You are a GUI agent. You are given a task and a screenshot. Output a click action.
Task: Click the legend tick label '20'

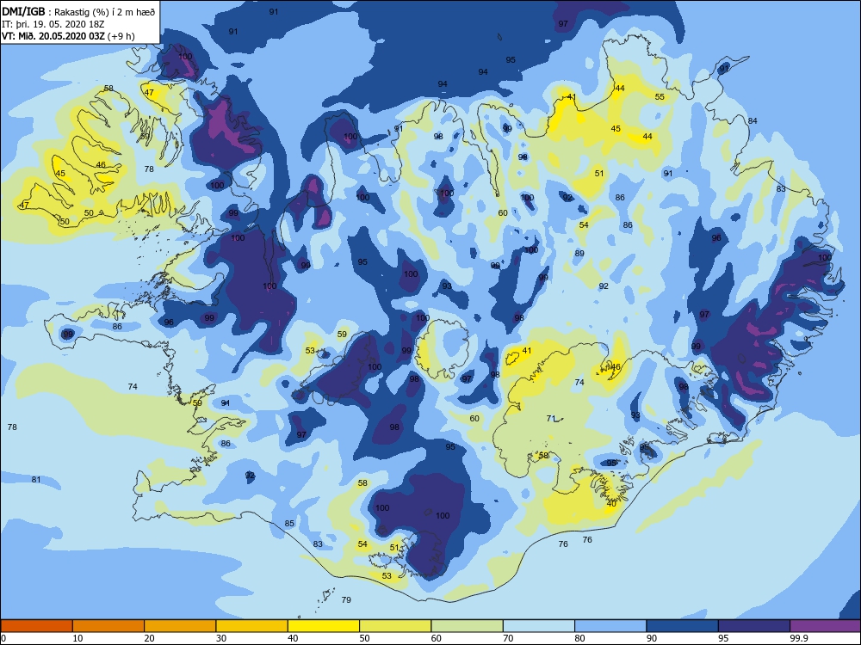click(x=149, y=638)
